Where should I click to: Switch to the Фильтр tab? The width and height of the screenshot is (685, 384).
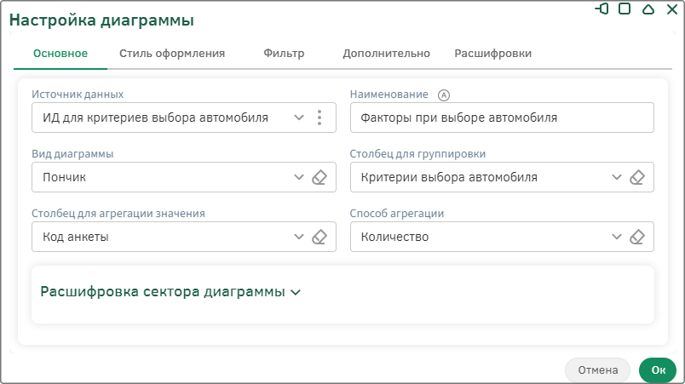tap(284, 54)
